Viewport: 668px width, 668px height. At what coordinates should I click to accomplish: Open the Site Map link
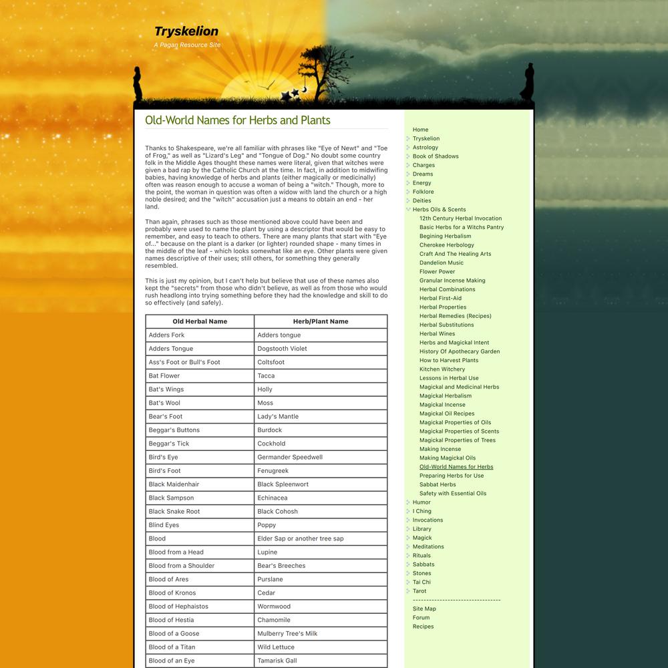[x=424, y=609]
